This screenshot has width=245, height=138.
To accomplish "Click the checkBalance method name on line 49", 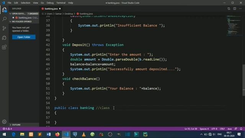I will (84, 79).
